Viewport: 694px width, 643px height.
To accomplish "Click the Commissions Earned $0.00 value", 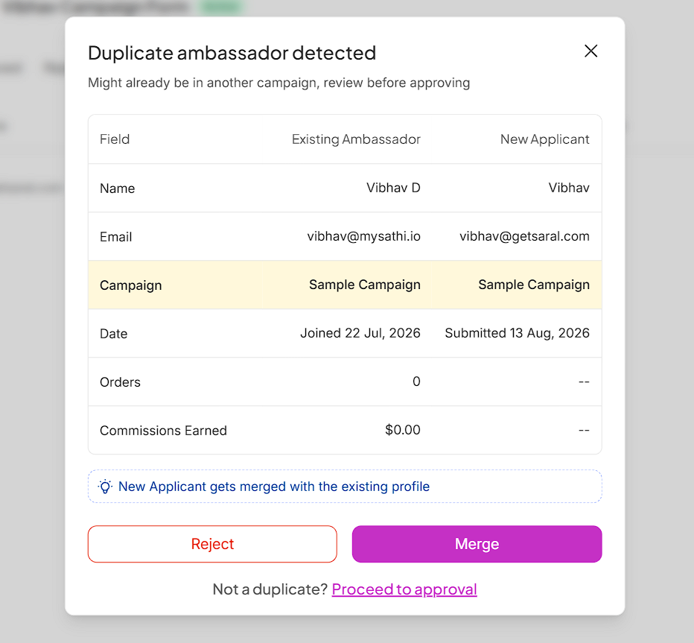I will 402,430.
